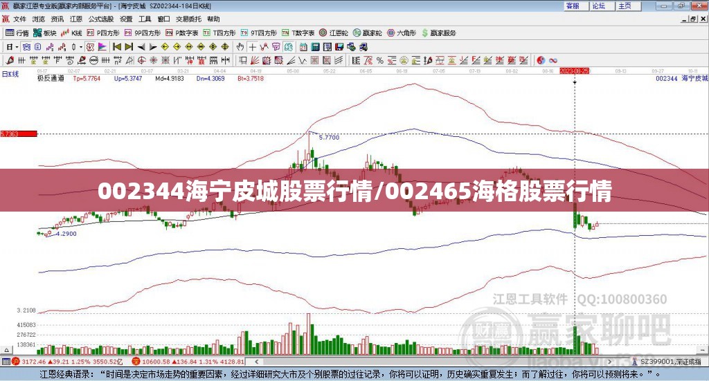Screen dimensions: 709x381
Task: Open the 9T四方形 tool
Action: tap(259, 33)
